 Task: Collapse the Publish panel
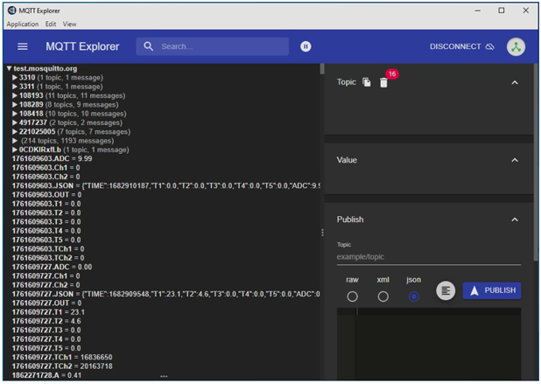(x=515, y=220)
